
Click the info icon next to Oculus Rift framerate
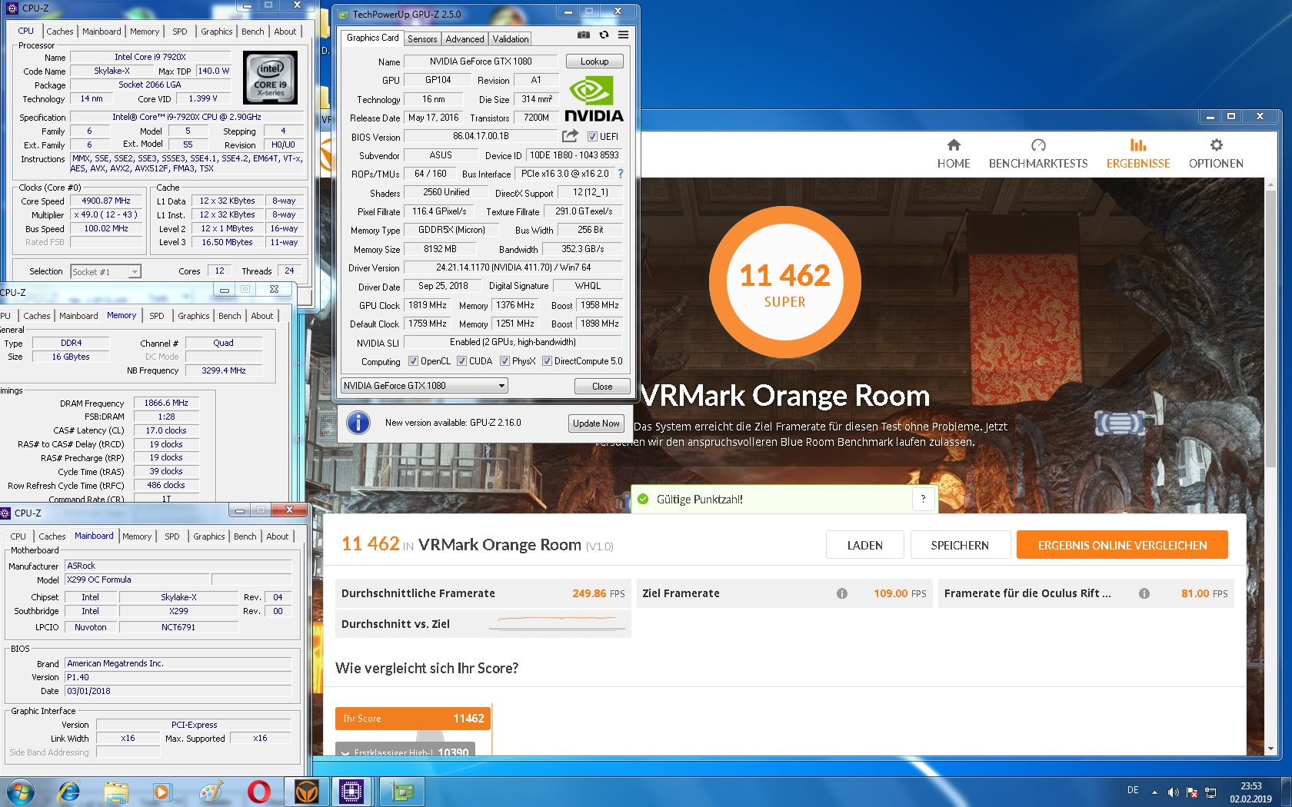[x=1144, y=593]
